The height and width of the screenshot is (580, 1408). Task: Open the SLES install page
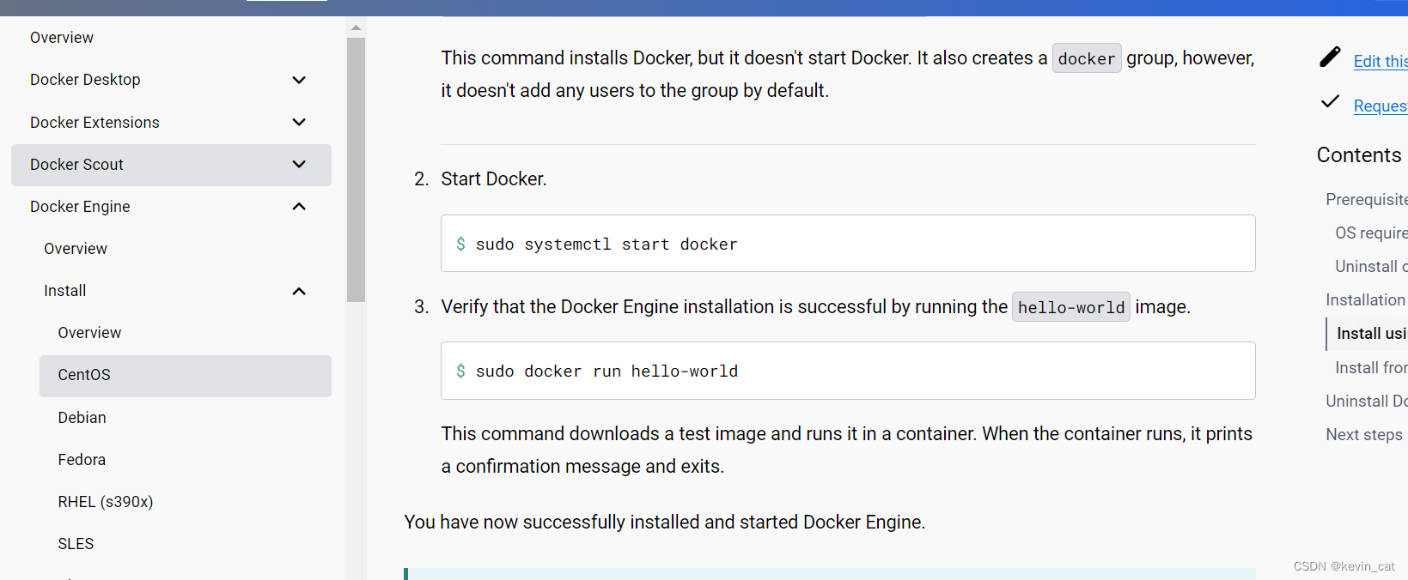pos(76,544)
